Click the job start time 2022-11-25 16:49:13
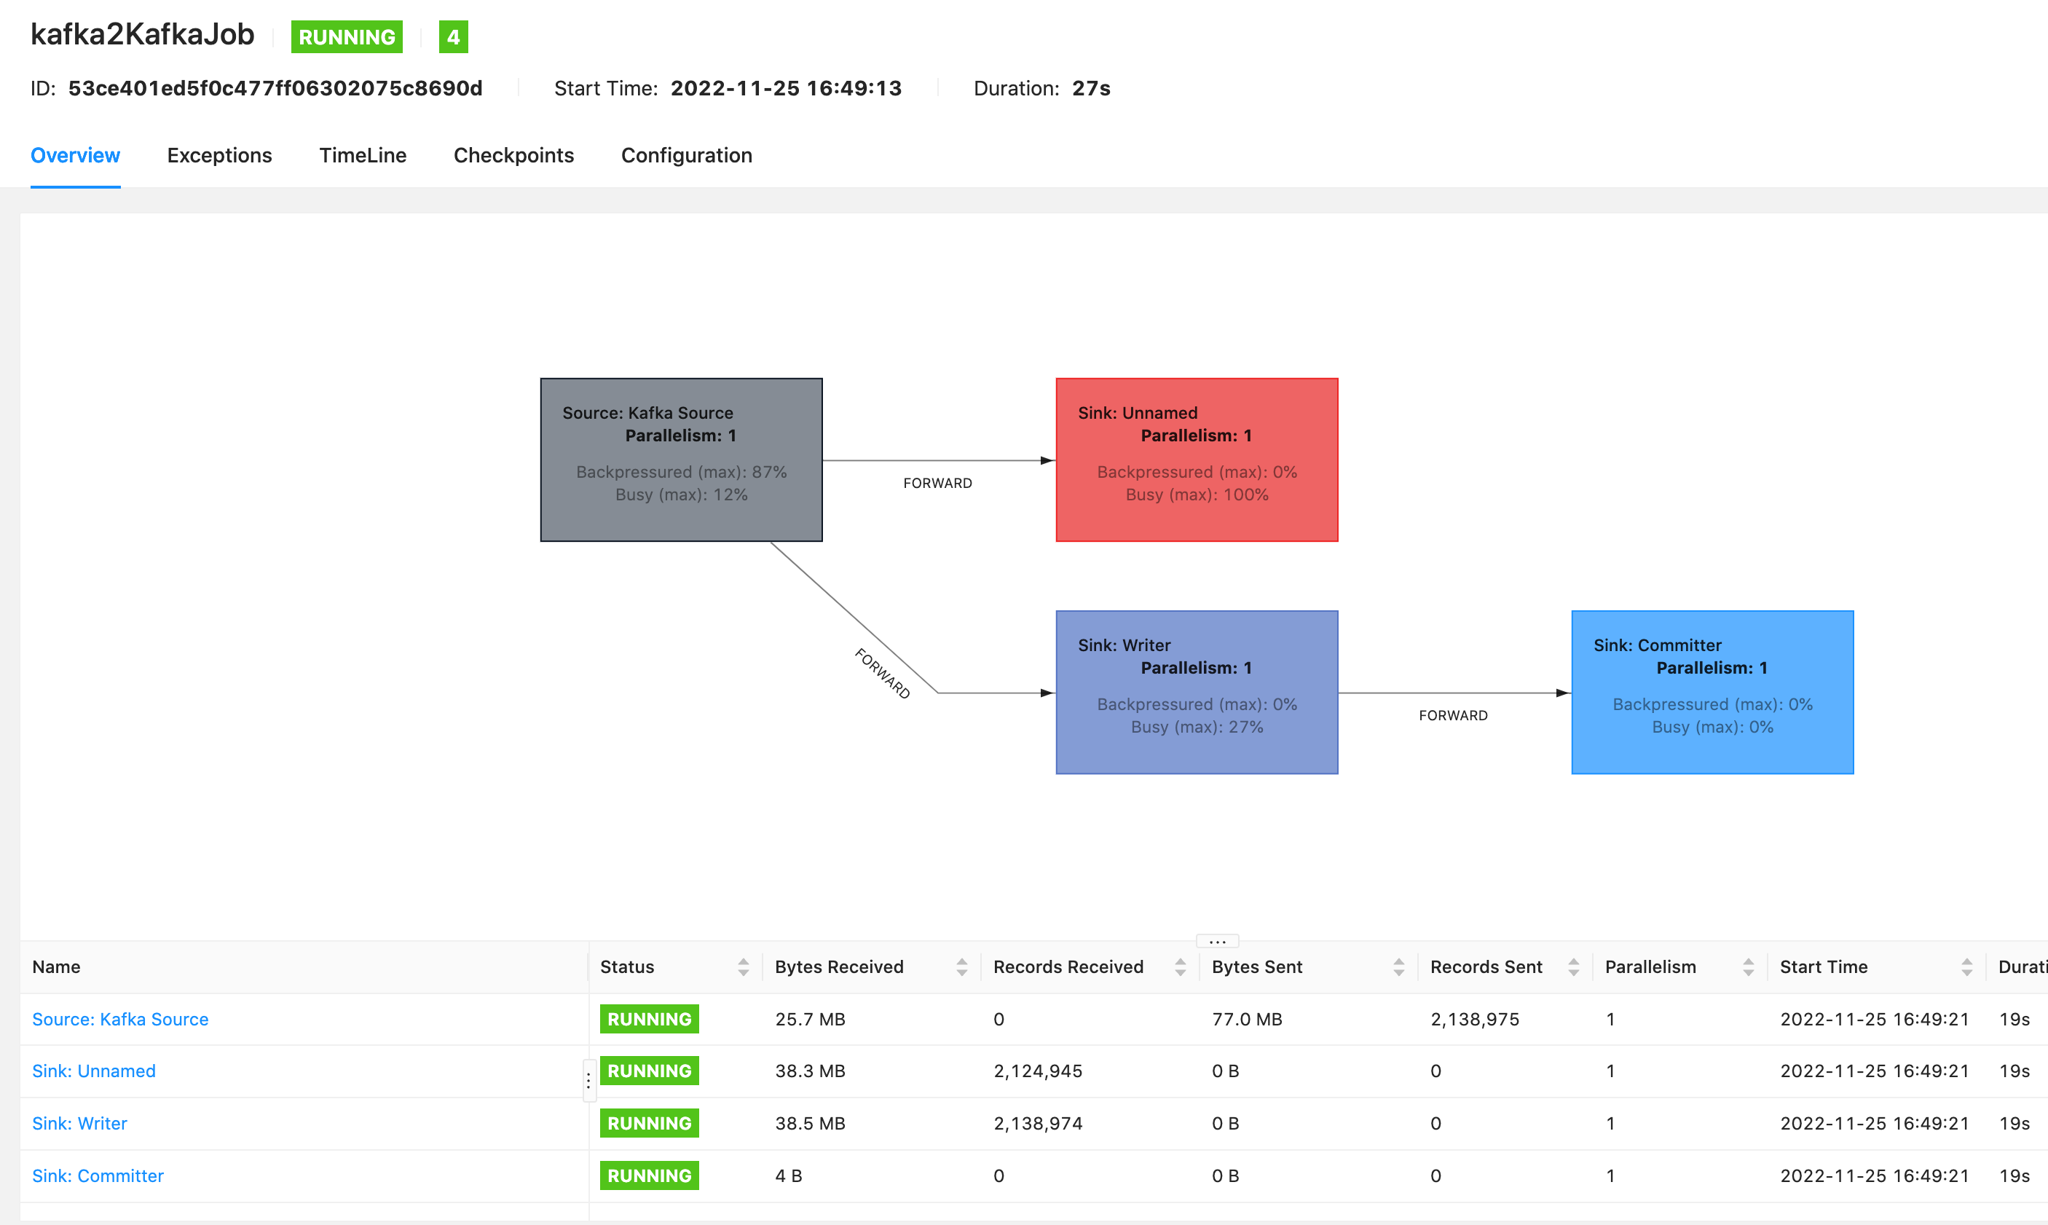2048x1225 pixels. coord(786,88)
